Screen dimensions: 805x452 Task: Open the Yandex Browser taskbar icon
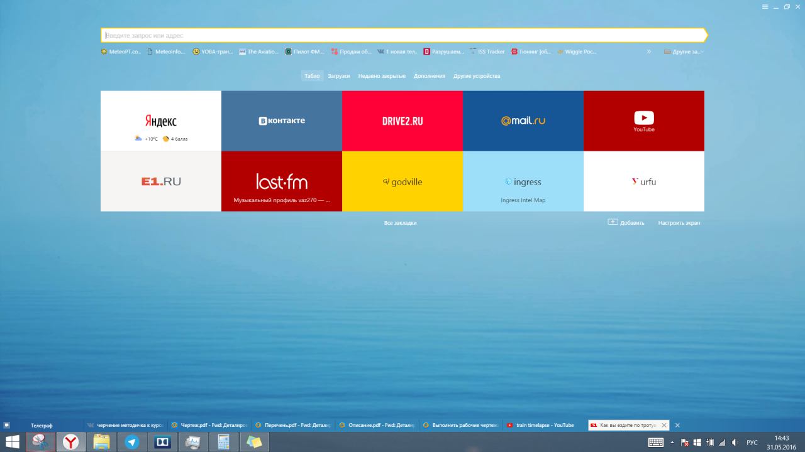click(x=71, y=442)
